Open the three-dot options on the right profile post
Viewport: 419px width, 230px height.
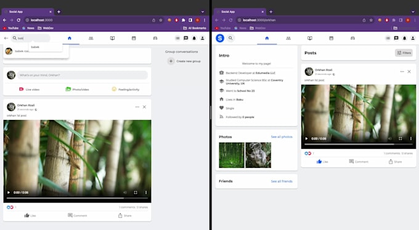[x=402, y=71]
